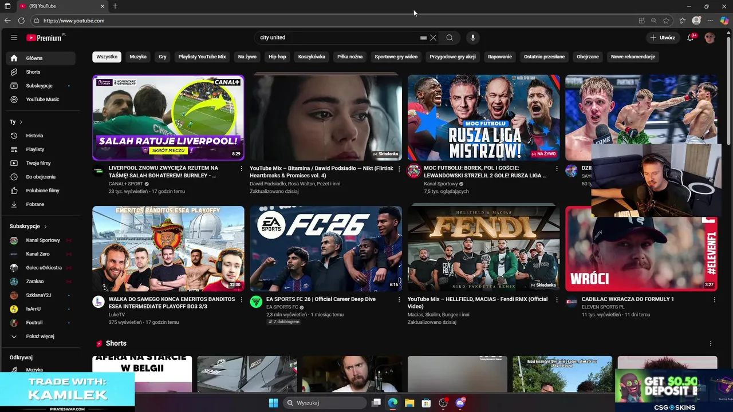The image size is (733, 412).
Task: Open File Explorer from the taskbar
Action: (x=409, y=403)
